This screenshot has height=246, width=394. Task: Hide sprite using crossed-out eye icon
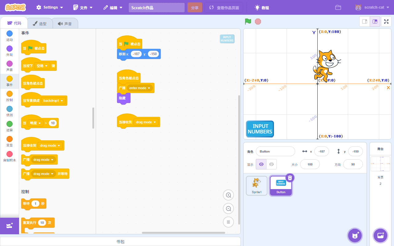coord(271,164)
